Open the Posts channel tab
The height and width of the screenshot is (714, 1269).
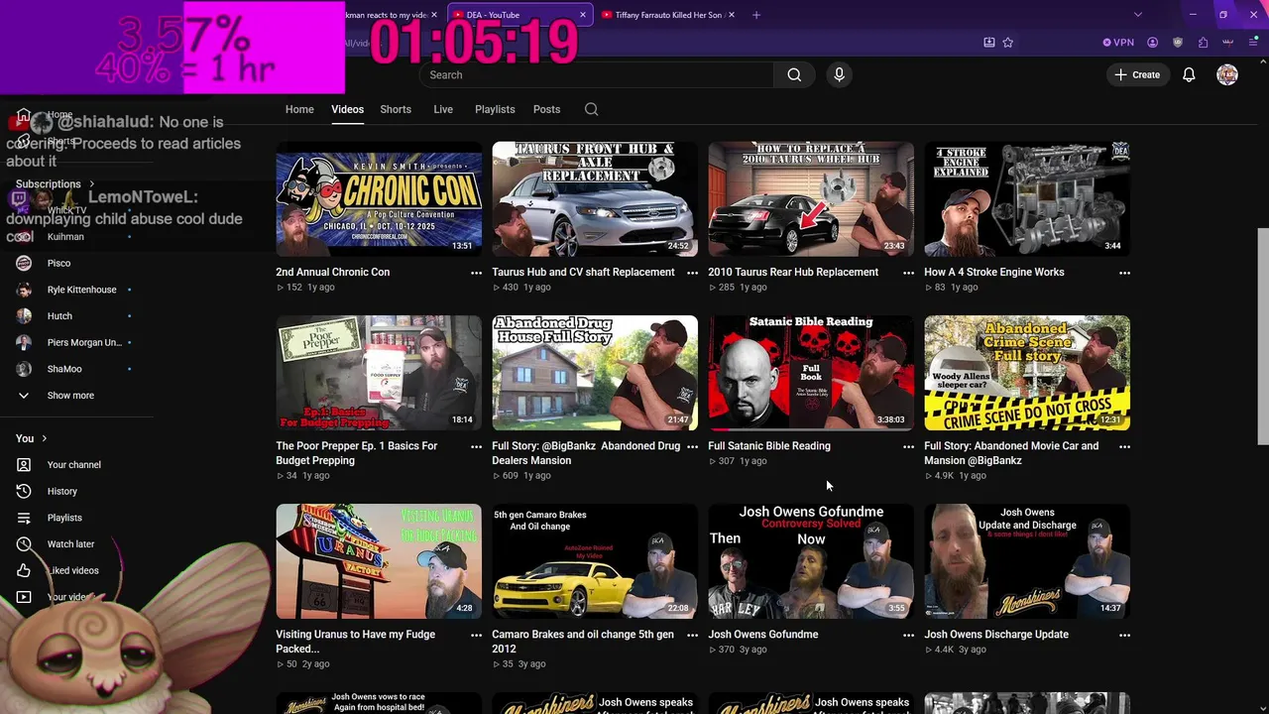(x=546, y=109)
